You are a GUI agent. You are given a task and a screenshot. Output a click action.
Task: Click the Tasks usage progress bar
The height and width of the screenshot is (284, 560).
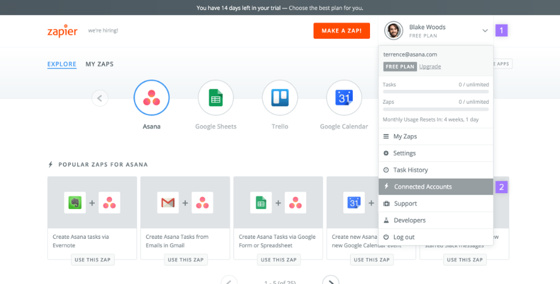(435, 92)
